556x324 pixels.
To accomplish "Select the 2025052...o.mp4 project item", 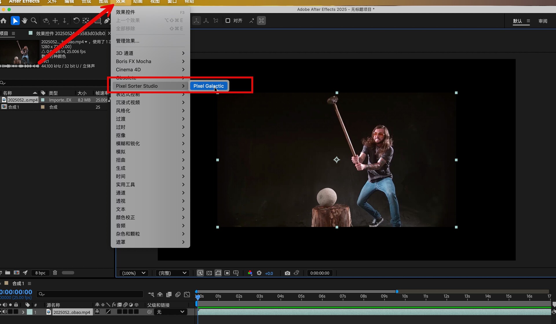I will click(x=23, y=100).
